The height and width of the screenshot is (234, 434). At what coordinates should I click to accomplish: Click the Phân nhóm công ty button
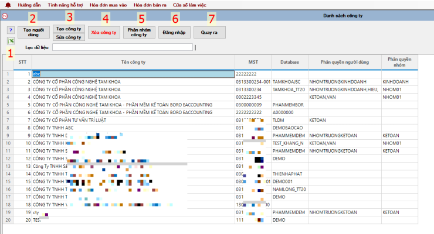tap(139, 32)
